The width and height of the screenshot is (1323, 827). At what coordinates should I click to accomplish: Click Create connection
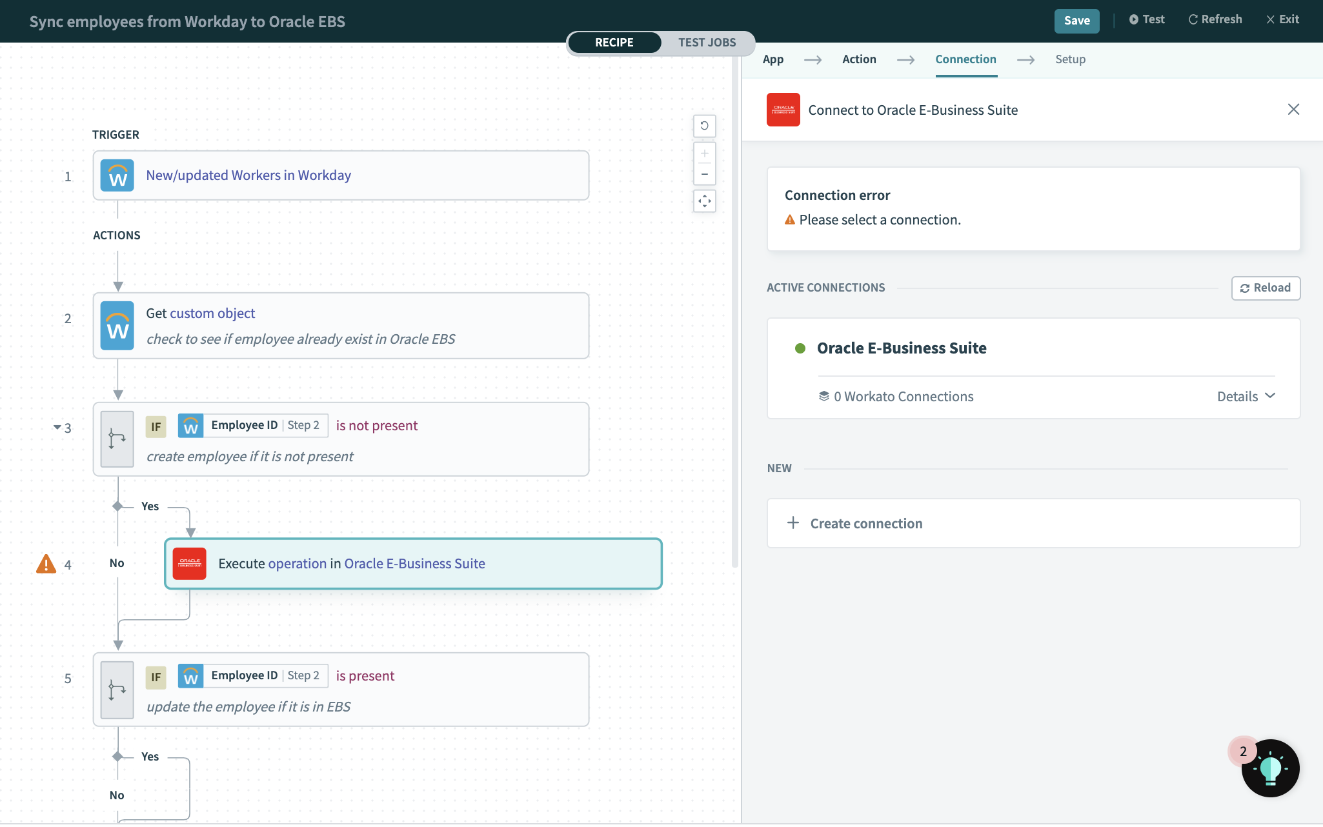pyautogui.click(x=866, y=523)
